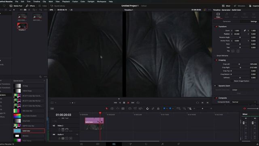Select the Solid Color generator item
The height and width of the screenshot is (146, 259).
coord(29,131)
